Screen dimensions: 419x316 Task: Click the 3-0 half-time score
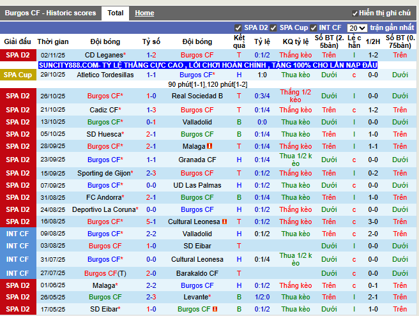point(373,222)
